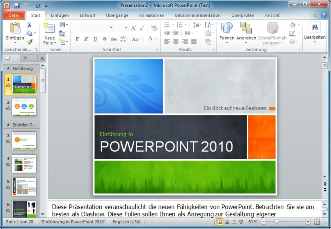Image resolution: width=331 pixels, height=229 pixels.
Task: Clear formatting with eraser icon
Action: click(154, 28)
